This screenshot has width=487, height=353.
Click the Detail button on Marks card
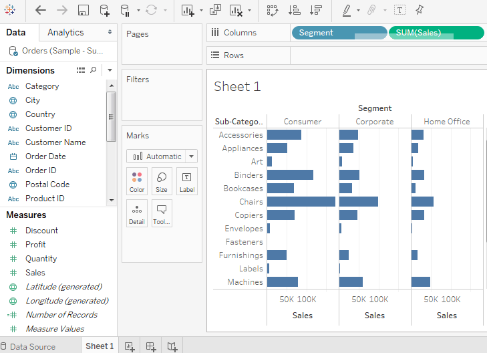(137, 213)
